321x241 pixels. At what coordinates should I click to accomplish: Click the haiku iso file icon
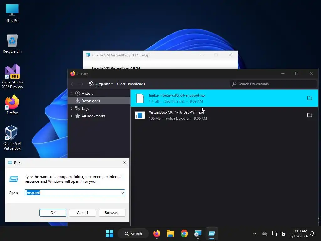(140, 98)
